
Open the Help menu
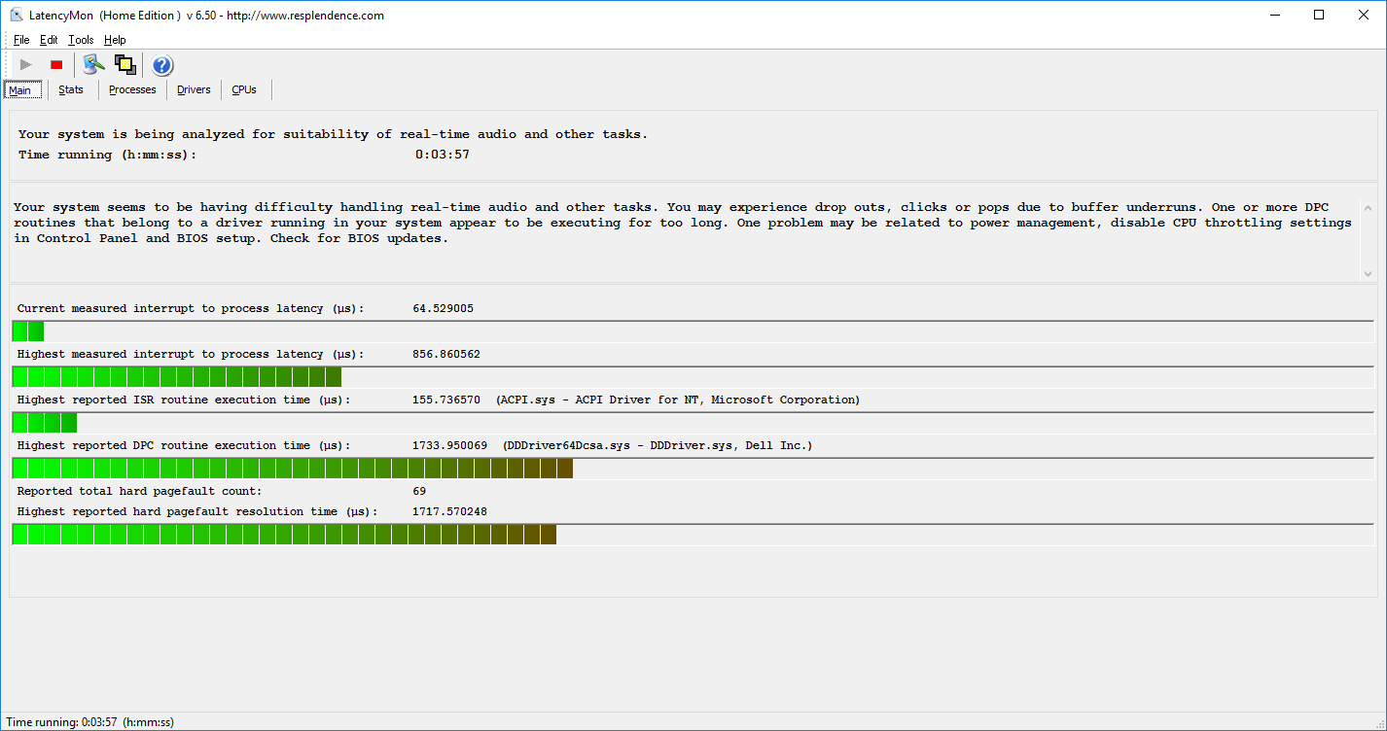pyautogui.click(x=115, y=40)
